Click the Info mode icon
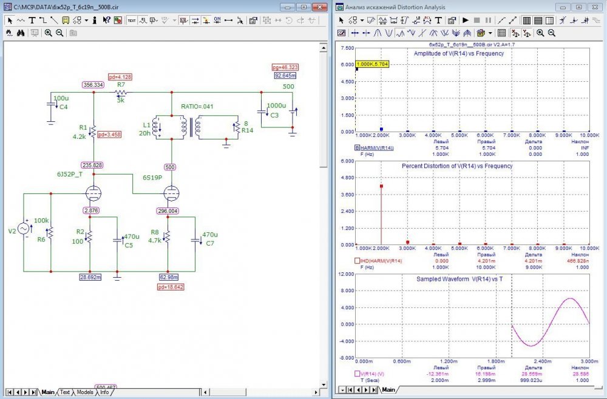 pyautogui.click(x=95, y=20)
